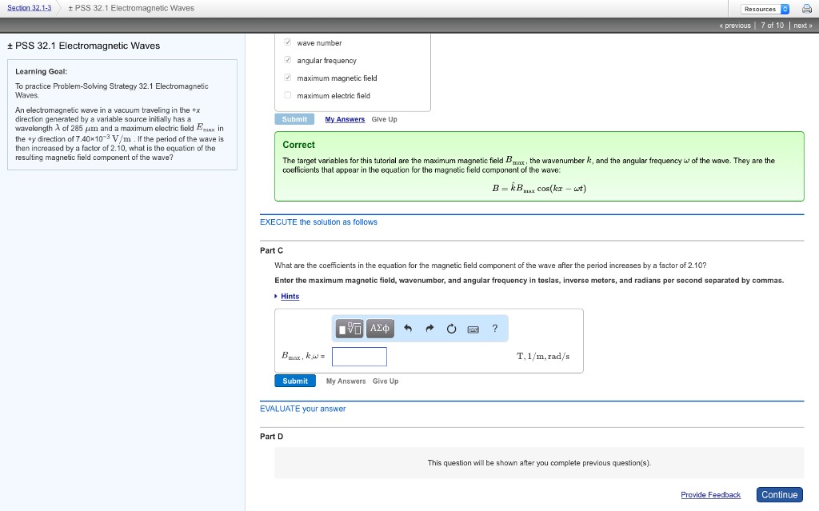Screen dimensions: 819x511
Task: Go to the previous problem
Action: [734, 26]
